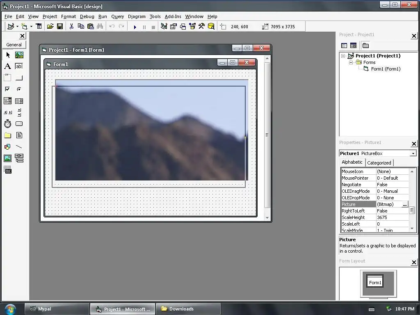Switch to Mypal in the taskbar

pyautogui.click(x=57, y=309)
